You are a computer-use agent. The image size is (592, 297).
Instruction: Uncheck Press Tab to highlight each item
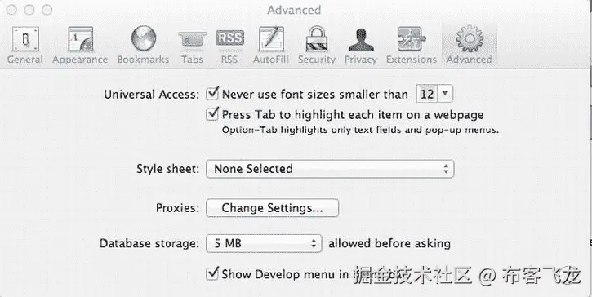click(x=212, y=113)
